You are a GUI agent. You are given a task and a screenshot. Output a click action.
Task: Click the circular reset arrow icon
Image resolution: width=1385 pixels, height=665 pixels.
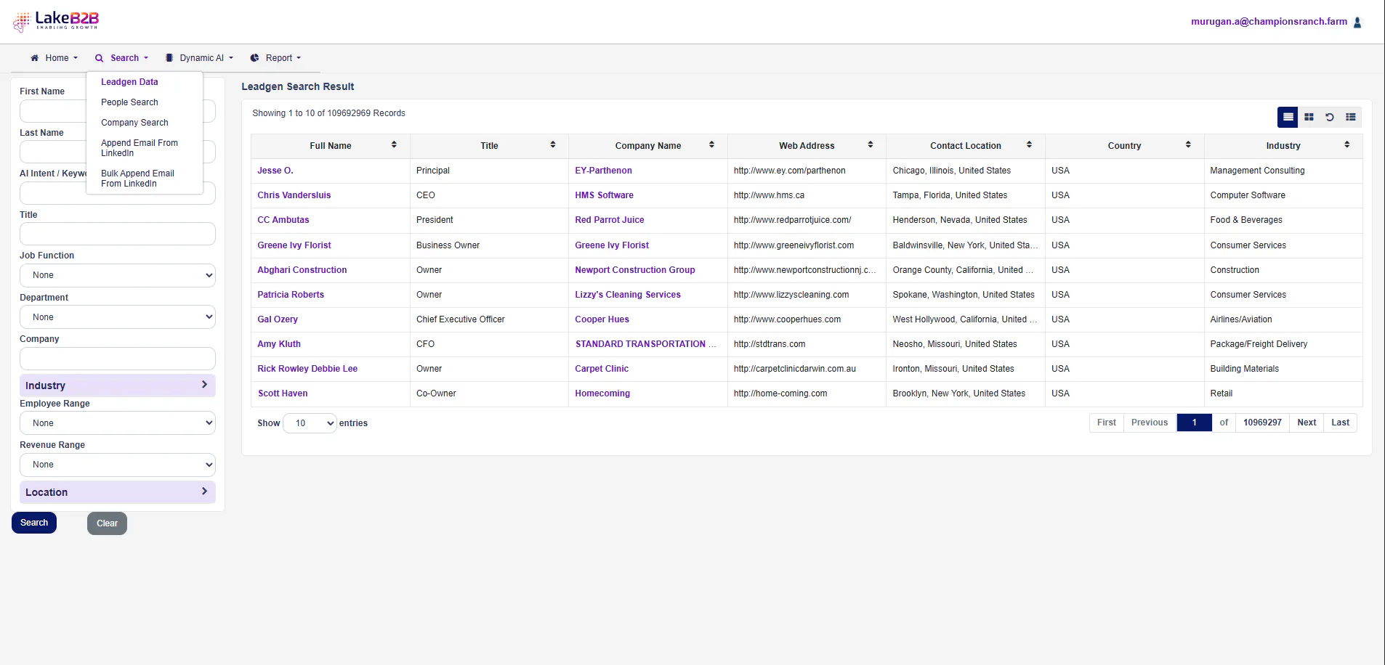click(x=1330, y=117)
